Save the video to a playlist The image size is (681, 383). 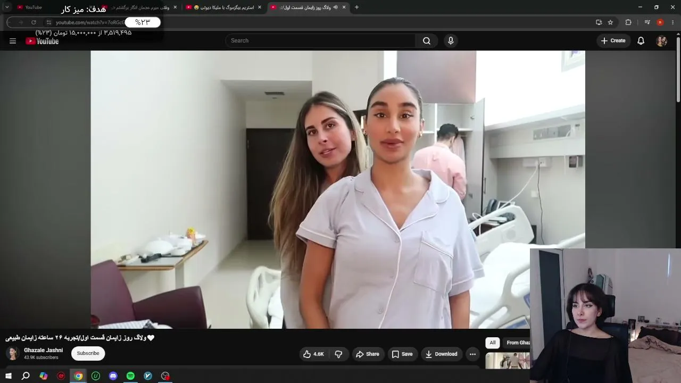coord(402,354)
